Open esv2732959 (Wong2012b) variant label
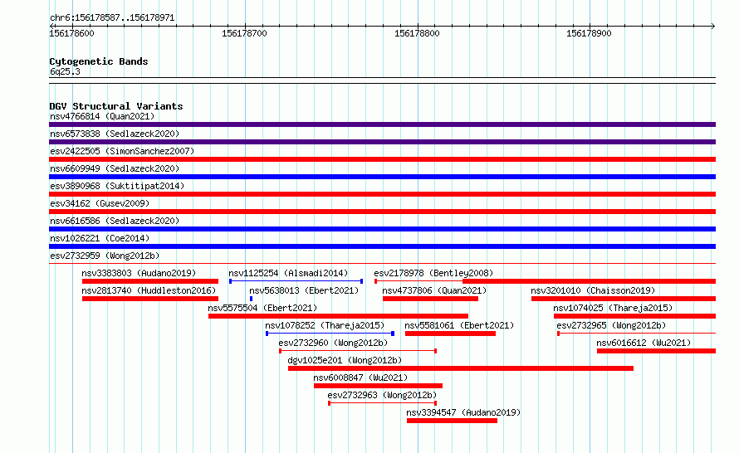 point(105,256)
